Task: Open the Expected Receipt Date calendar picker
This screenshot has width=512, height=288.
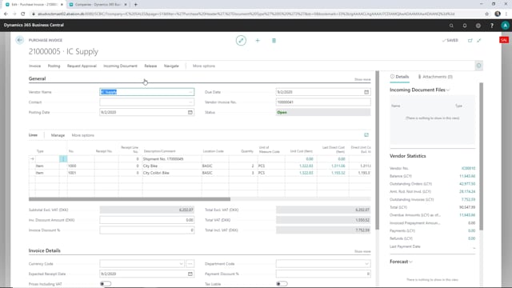Action: coord(190,274)
